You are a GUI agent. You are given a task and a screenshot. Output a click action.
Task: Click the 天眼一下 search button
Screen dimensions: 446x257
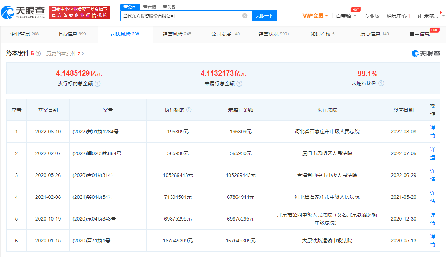coord(264,16)
